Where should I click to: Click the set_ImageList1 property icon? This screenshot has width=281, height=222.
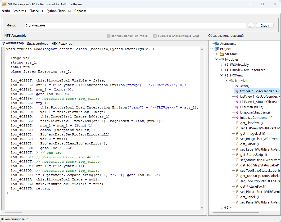pos(237,139)
